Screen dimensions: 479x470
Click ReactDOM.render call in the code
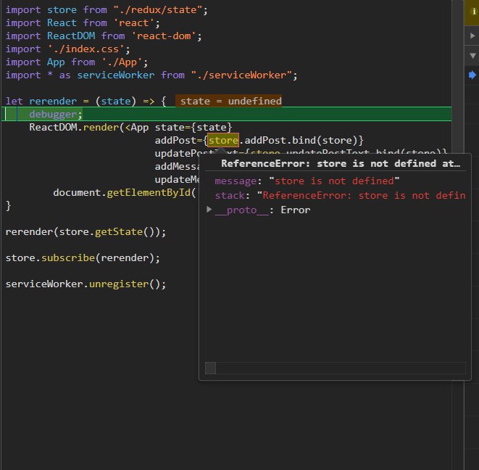click(x=72, y=127)
